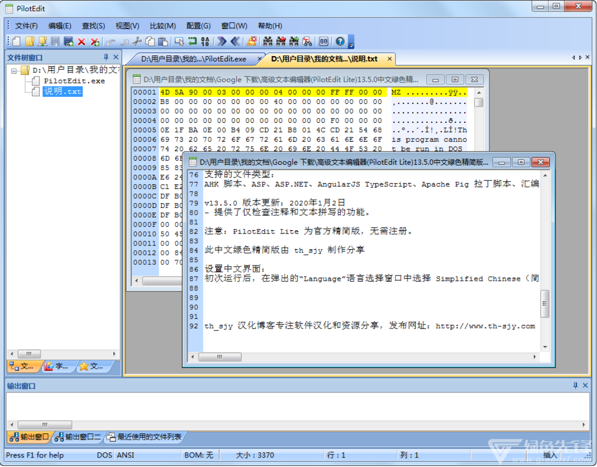Open toolbar options dropdown arrow at toolbar end
597x467 pixels.
tap(351, 42)
